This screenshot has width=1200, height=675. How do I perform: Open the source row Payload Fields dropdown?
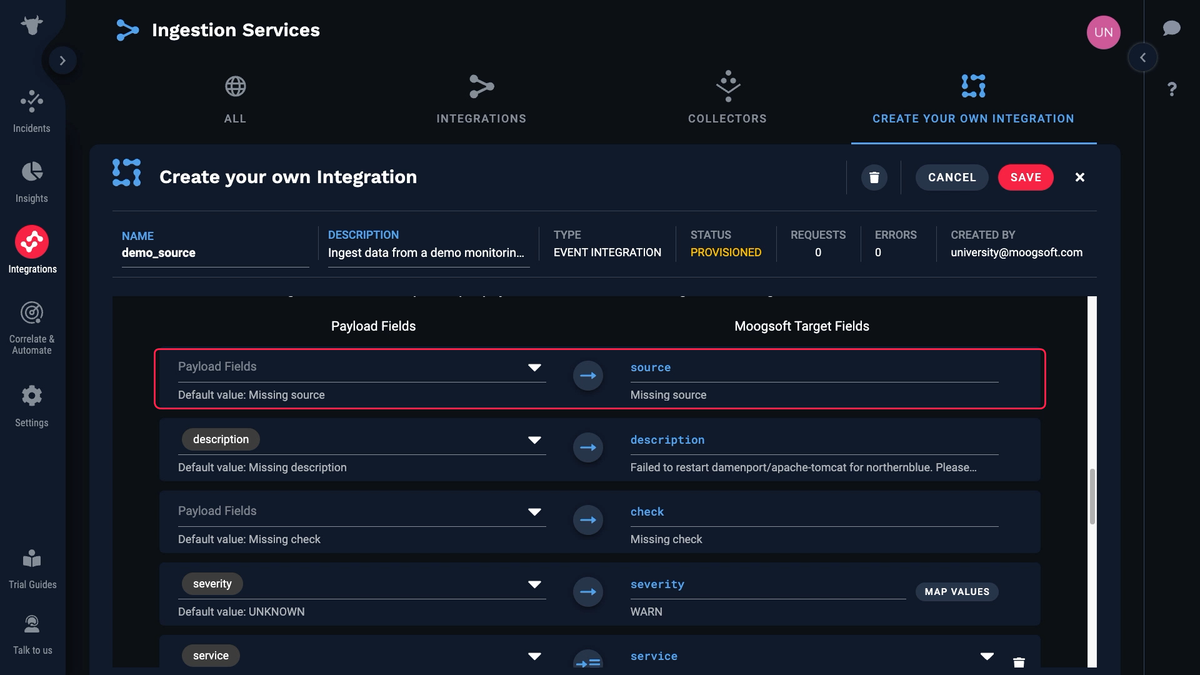point(534,367)
